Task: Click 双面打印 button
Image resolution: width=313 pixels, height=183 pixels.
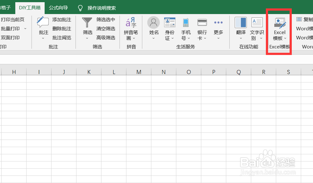Action: (10, 37)
